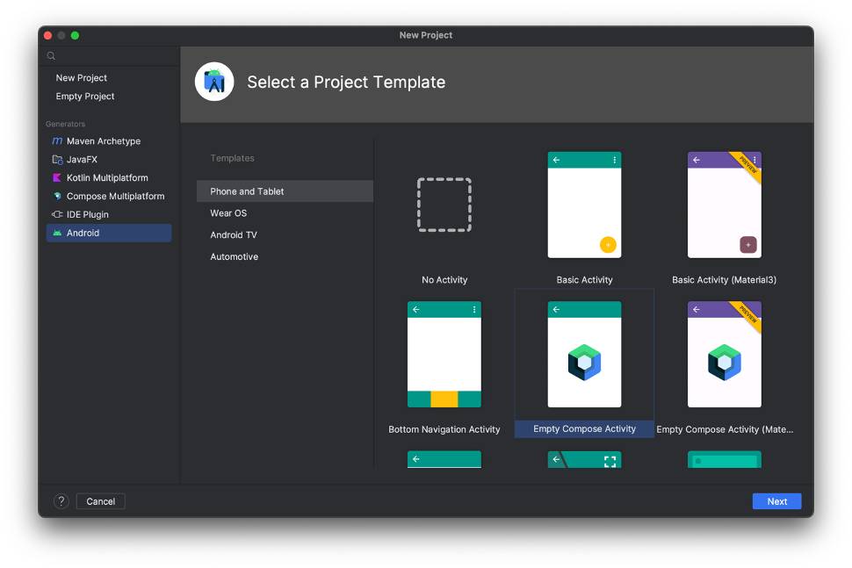Select the Automotive templates category
852x568 pixels.
tap(234, 257)
